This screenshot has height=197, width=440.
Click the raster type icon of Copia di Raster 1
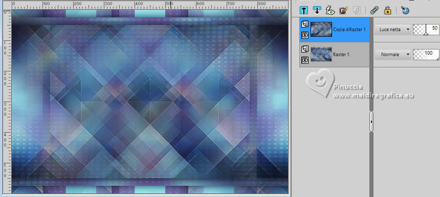tap(305, 24)
